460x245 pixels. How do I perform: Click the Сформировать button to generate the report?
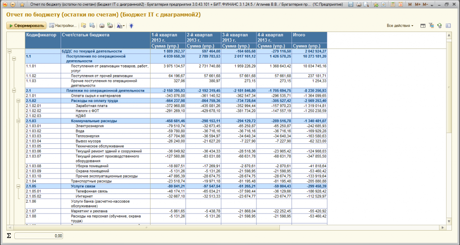coord(26,26)
